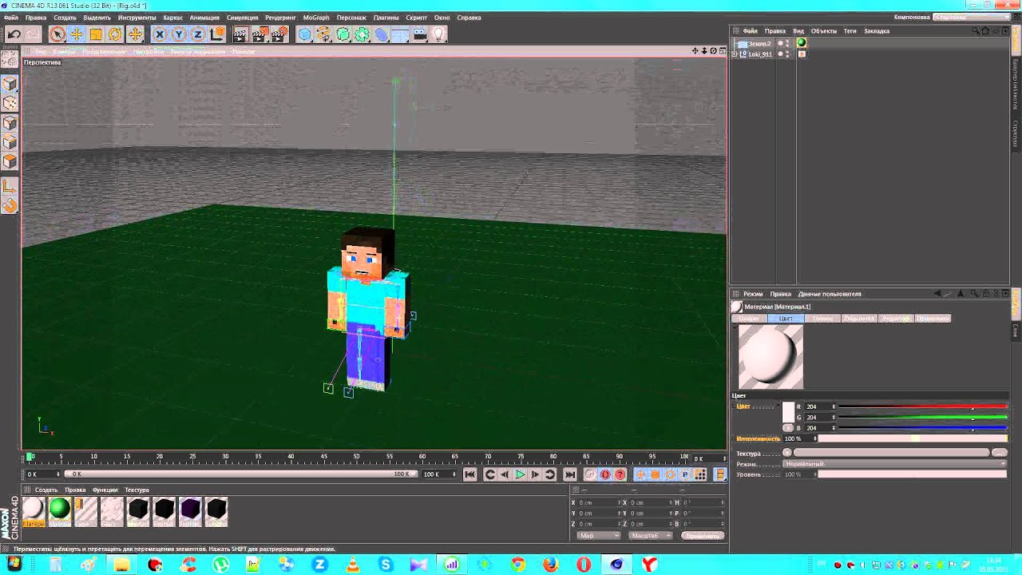Viewport: 1022px width, 575px height.
Task: Toggle autokeying red button
Action: (x=605, y=474)
